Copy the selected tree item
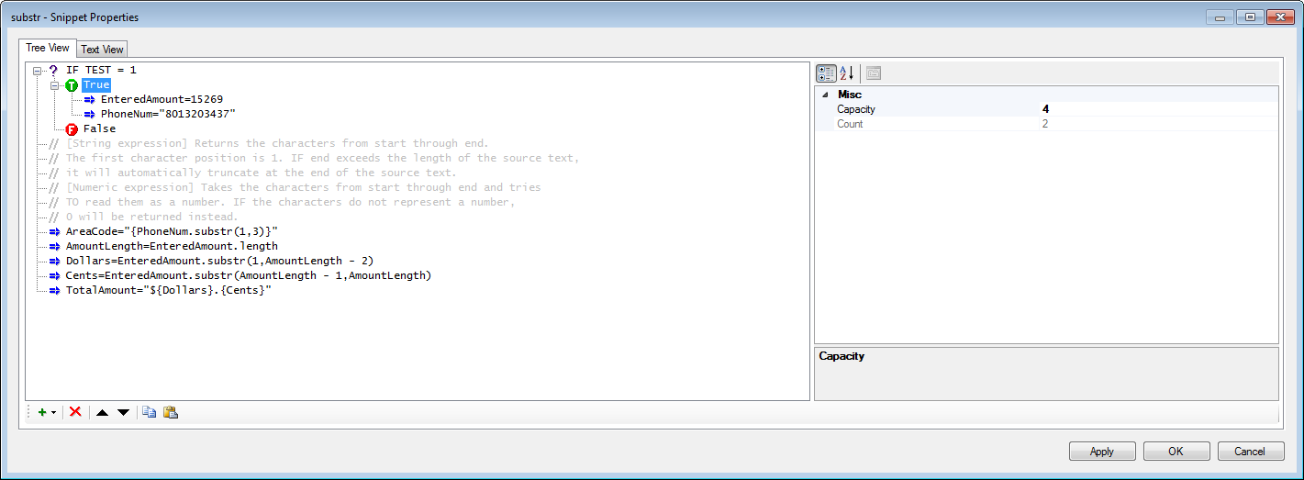Viewport: 1304px width, 480px height. point(149,413)
